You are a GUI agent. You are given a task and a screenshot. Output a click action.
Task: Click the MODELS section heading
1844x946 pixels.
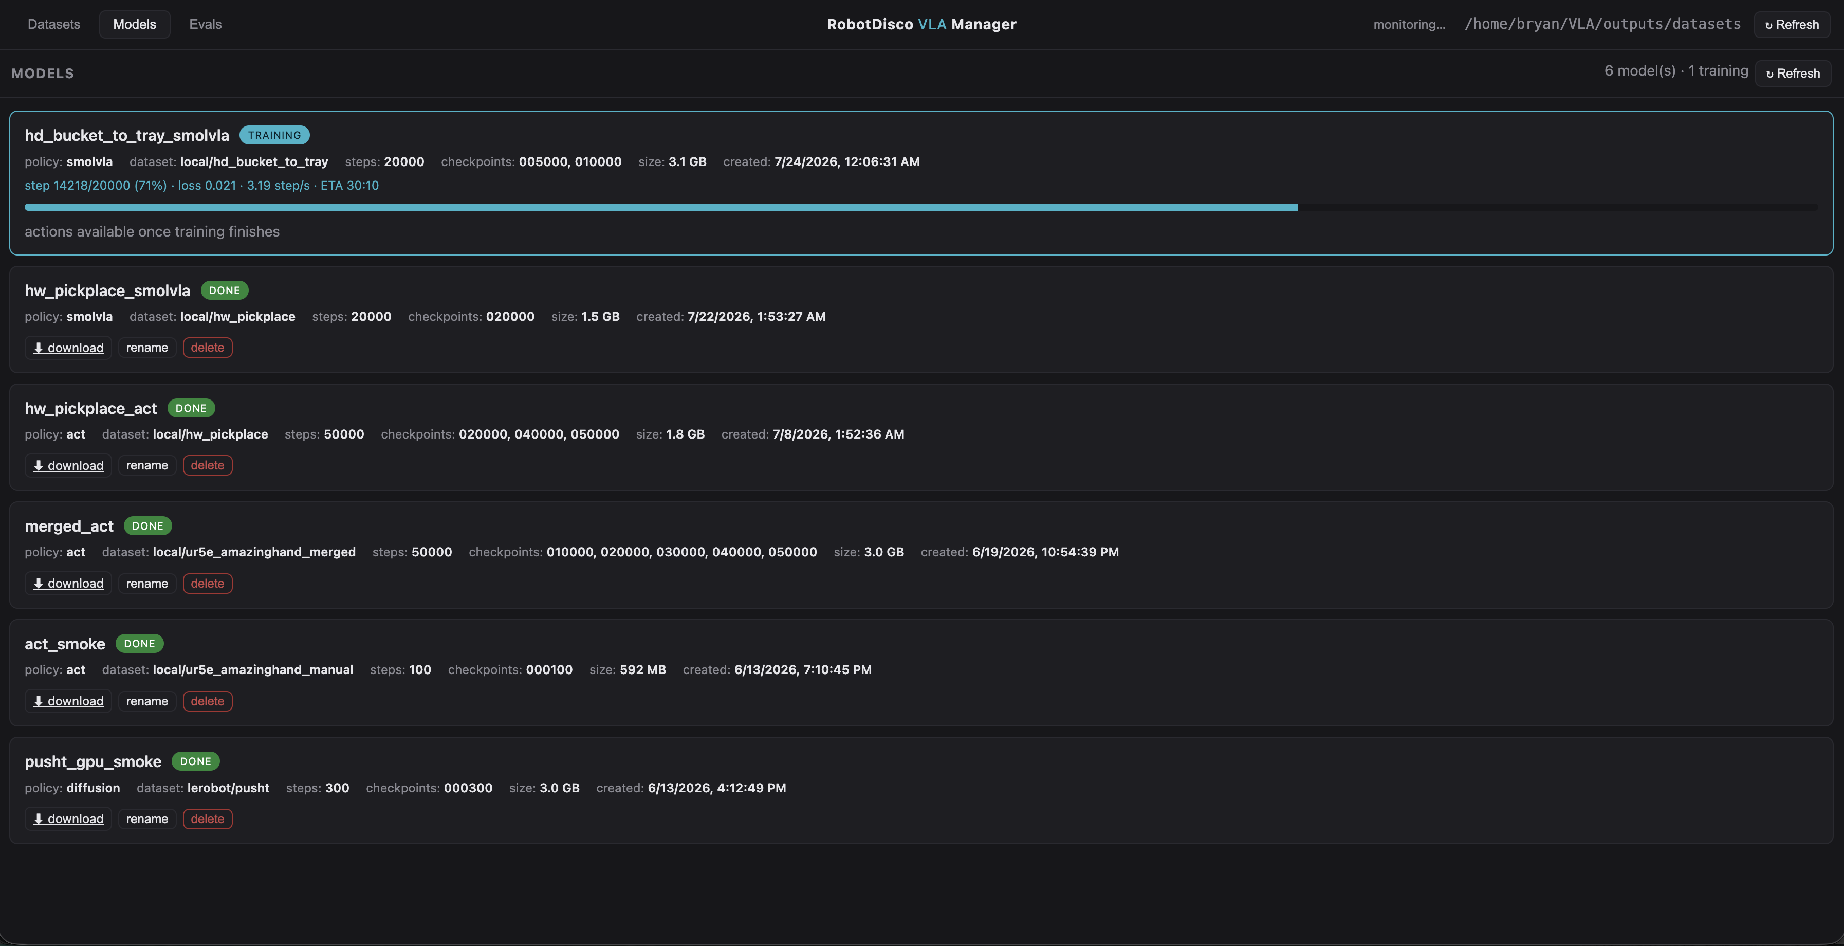click(43, 73)
